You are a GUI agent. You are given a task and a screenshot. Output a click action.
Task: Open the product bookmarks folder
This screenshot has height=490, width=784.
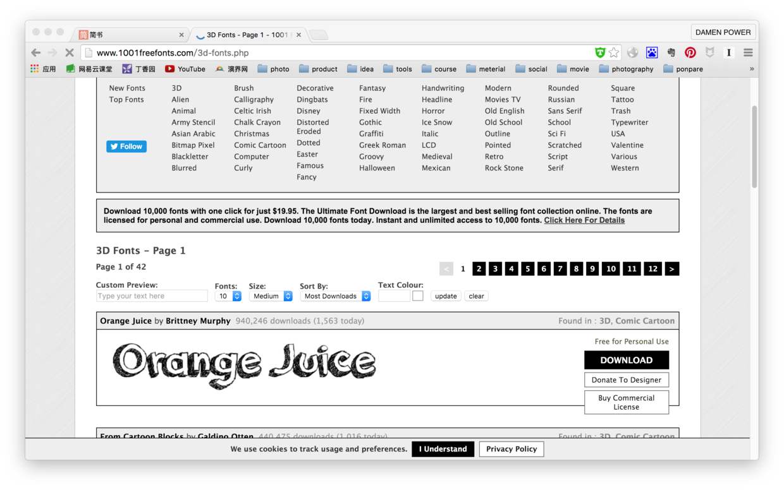[x=318, y=69]
